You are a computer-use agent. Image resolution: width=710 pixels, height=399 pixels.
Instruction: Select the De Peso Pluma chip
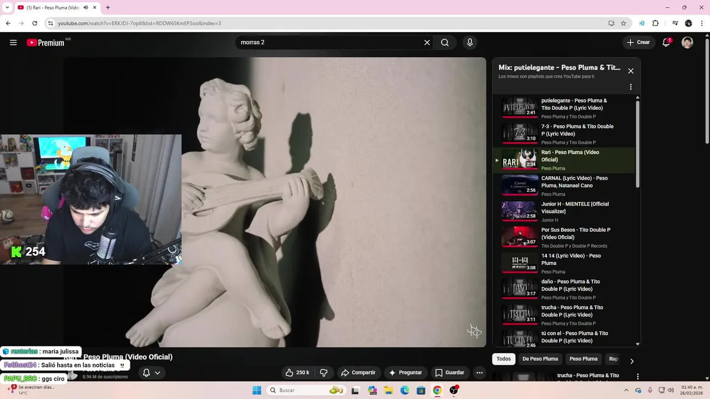[540, 359]
